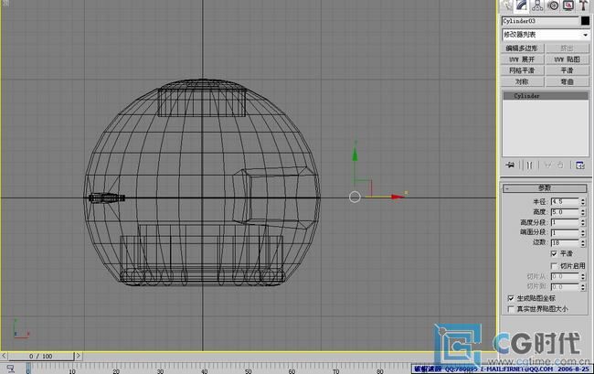The height and width of the screenshot is (374, 594).
Task: Click the 端面分段 value field
Action: [x=565, y=232]
